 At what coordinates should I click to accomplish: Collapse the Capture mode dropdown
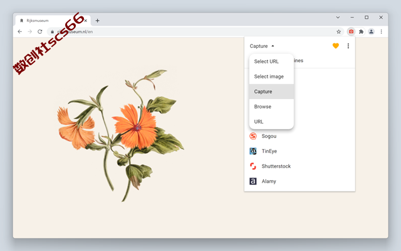point(262,46)
